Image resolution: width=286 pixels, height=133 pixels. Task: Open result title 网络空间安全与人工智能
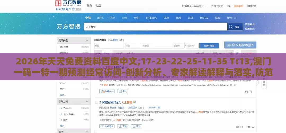(x=116, y=102)
